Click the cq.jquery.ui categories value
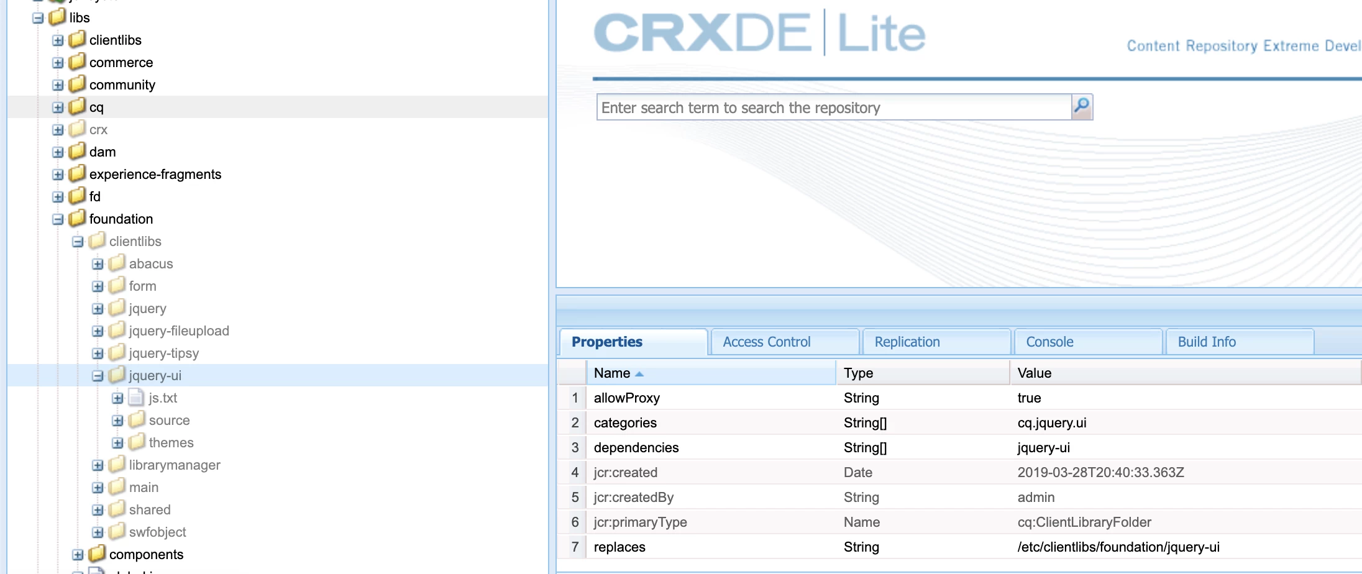1362x574 pixels. 1052,422
